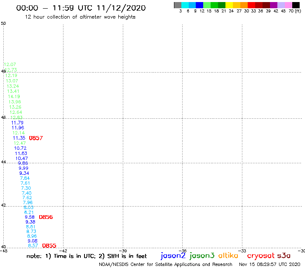Click the 11.35 reading
Image resolution: width=305 pixels, height=268 pixels.
point(19,138)
